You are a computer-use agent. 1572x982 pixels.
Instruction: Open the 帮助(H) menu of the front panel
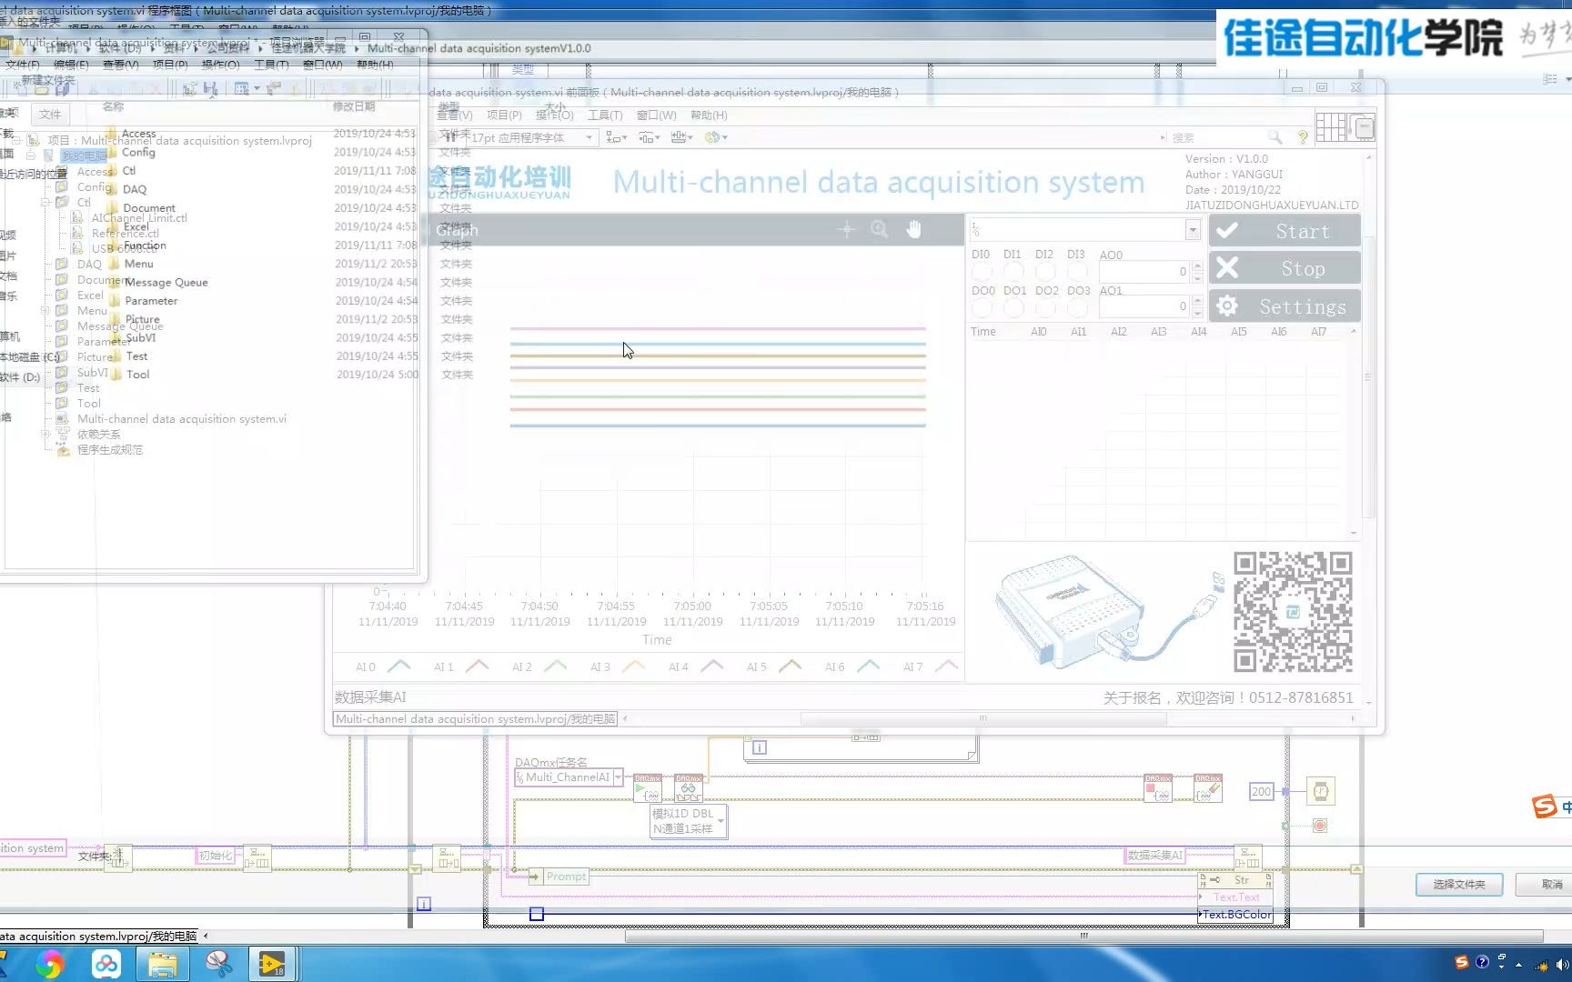[x=709, y=115]
